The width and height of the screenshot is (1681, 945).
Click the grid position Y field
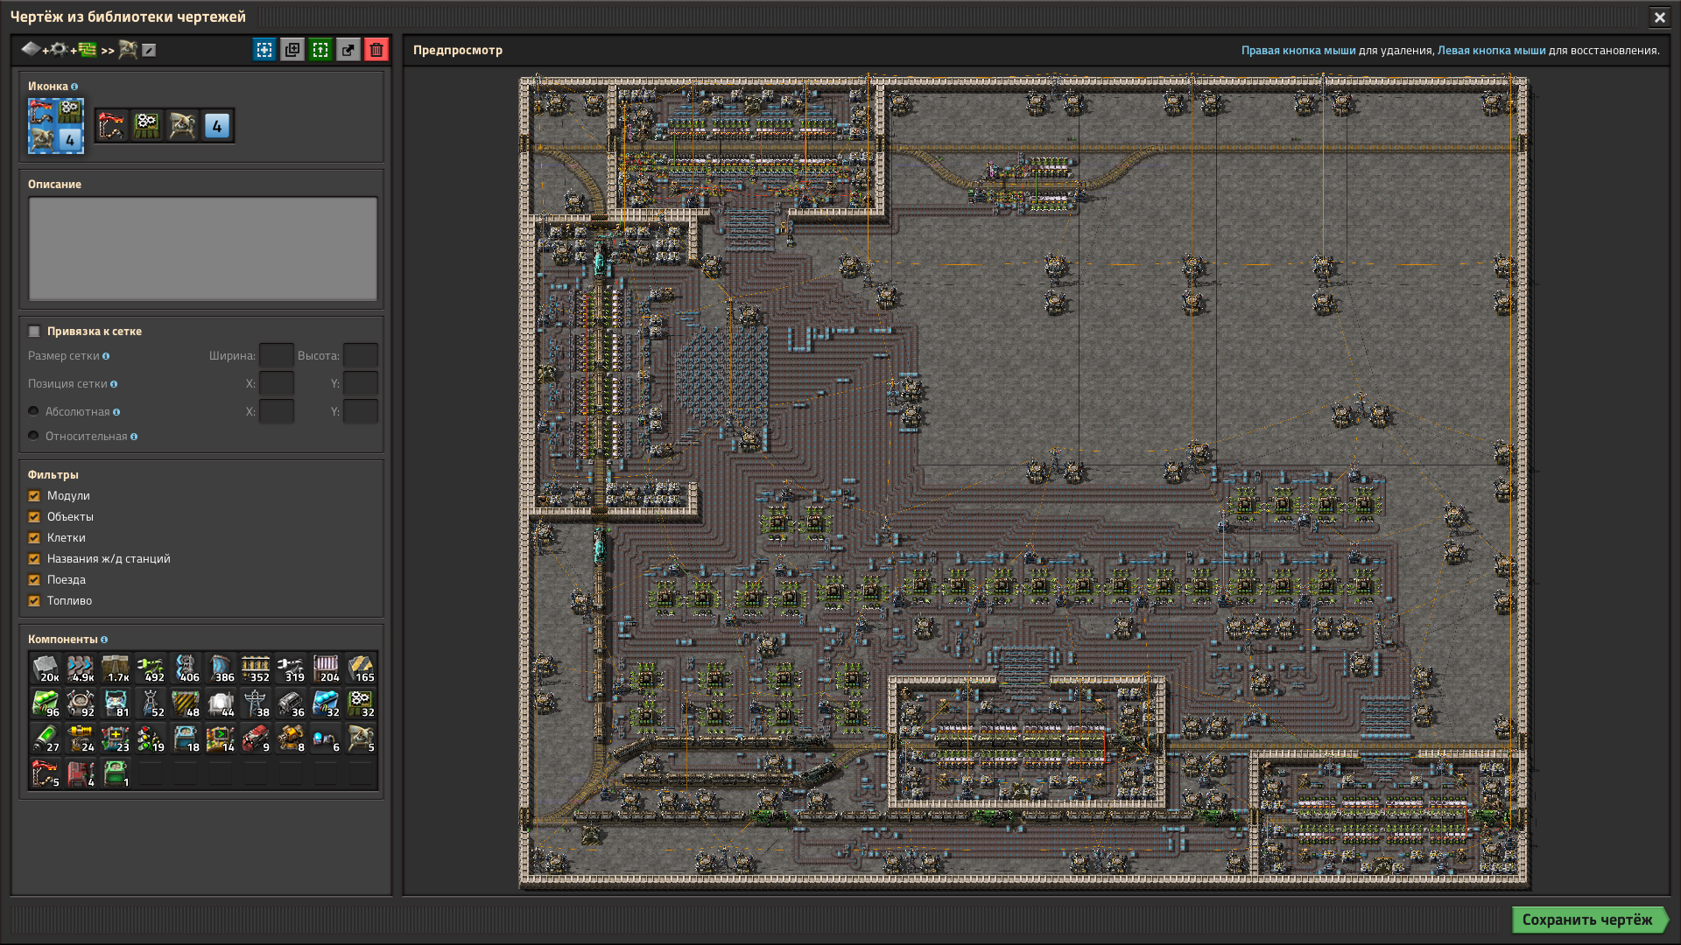(361, 383)
